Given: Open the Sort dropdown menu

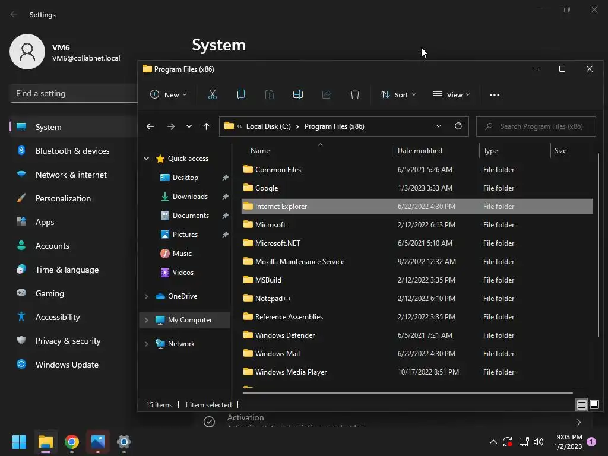Looking at the screenshot, I should point(398,94).
